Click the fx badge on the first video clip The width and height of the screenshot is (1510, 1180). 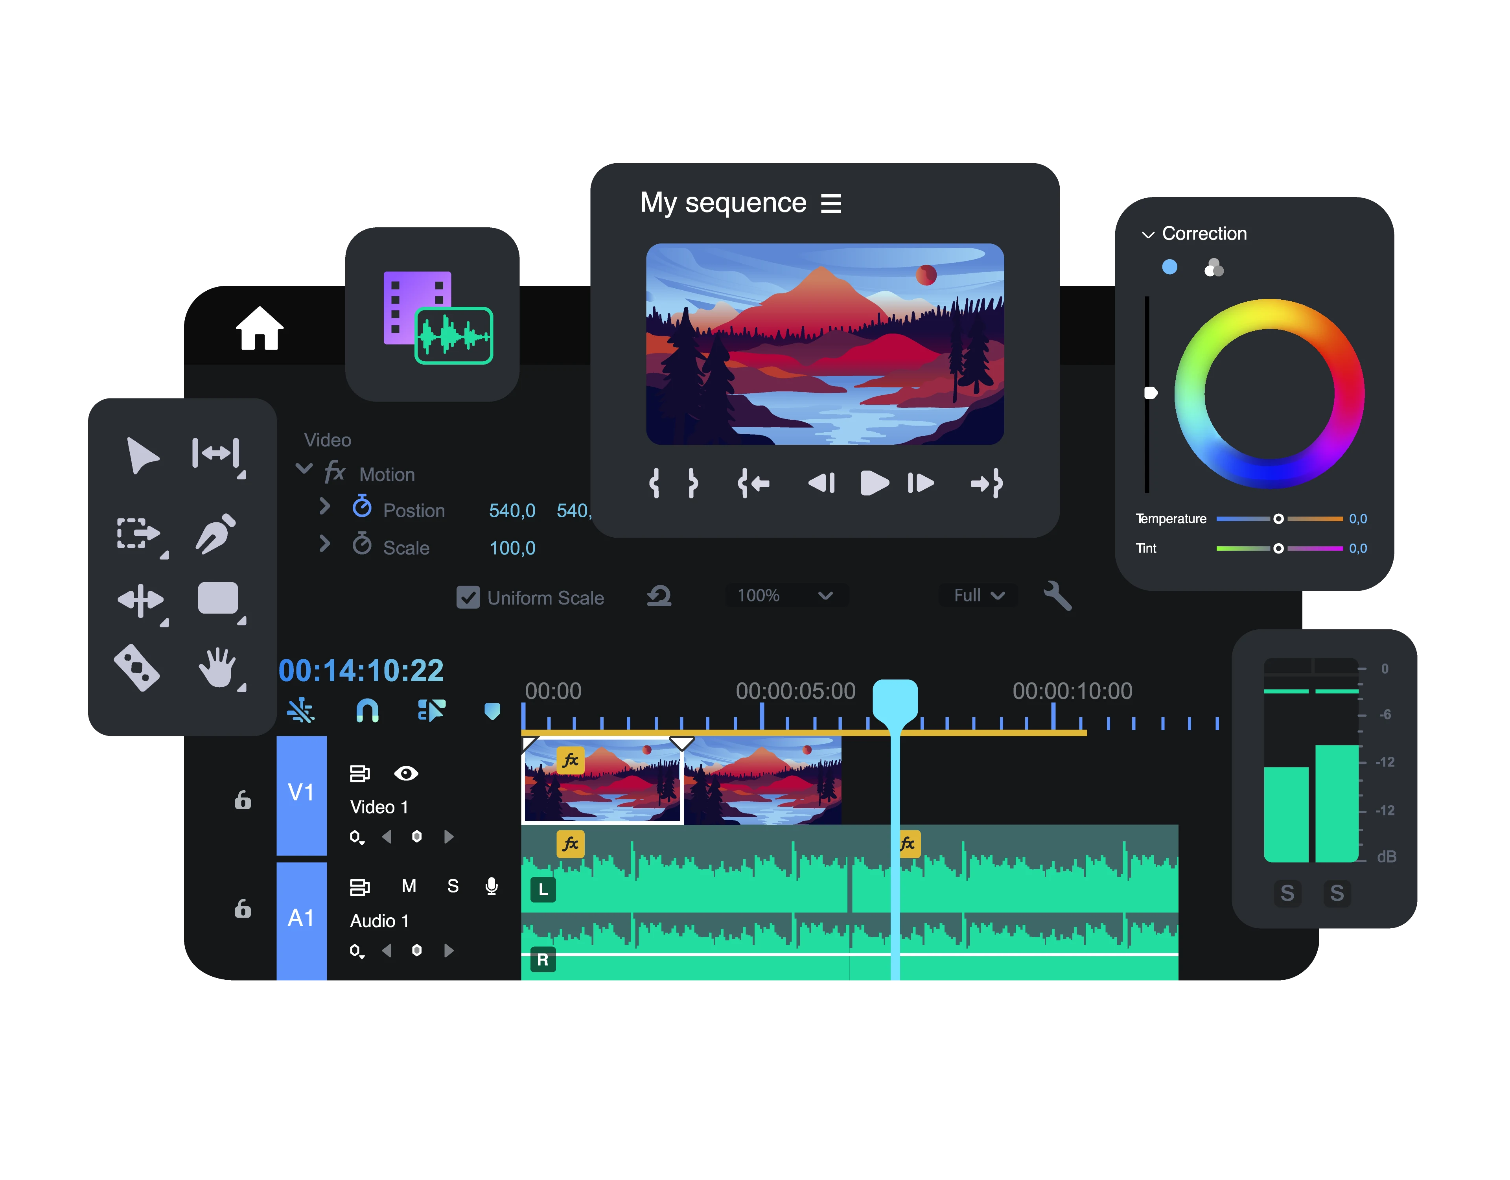(571, 760)
